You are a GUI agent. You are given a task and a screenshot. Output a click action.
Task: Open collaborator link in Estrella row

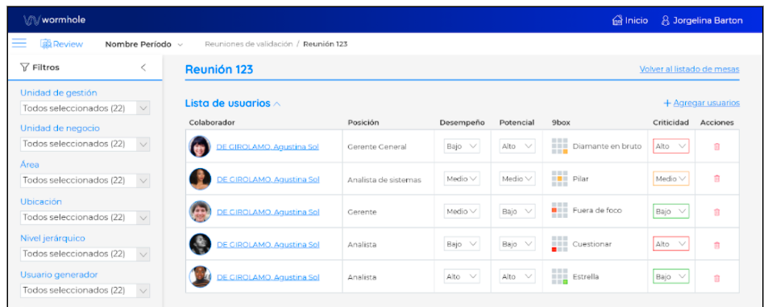(268, 277)
